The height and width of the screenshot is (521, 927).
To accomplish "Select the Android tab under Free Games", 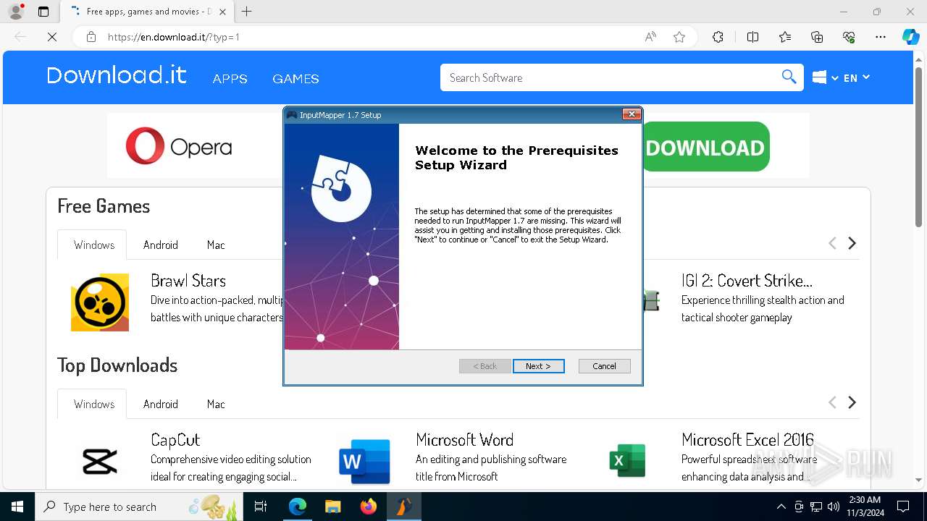I will 161,245.
